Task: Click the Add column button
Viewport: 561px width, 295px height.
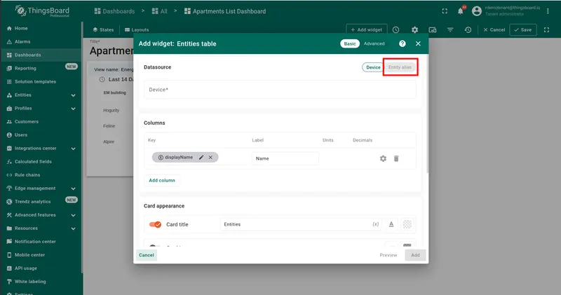Action: [162, 181]
